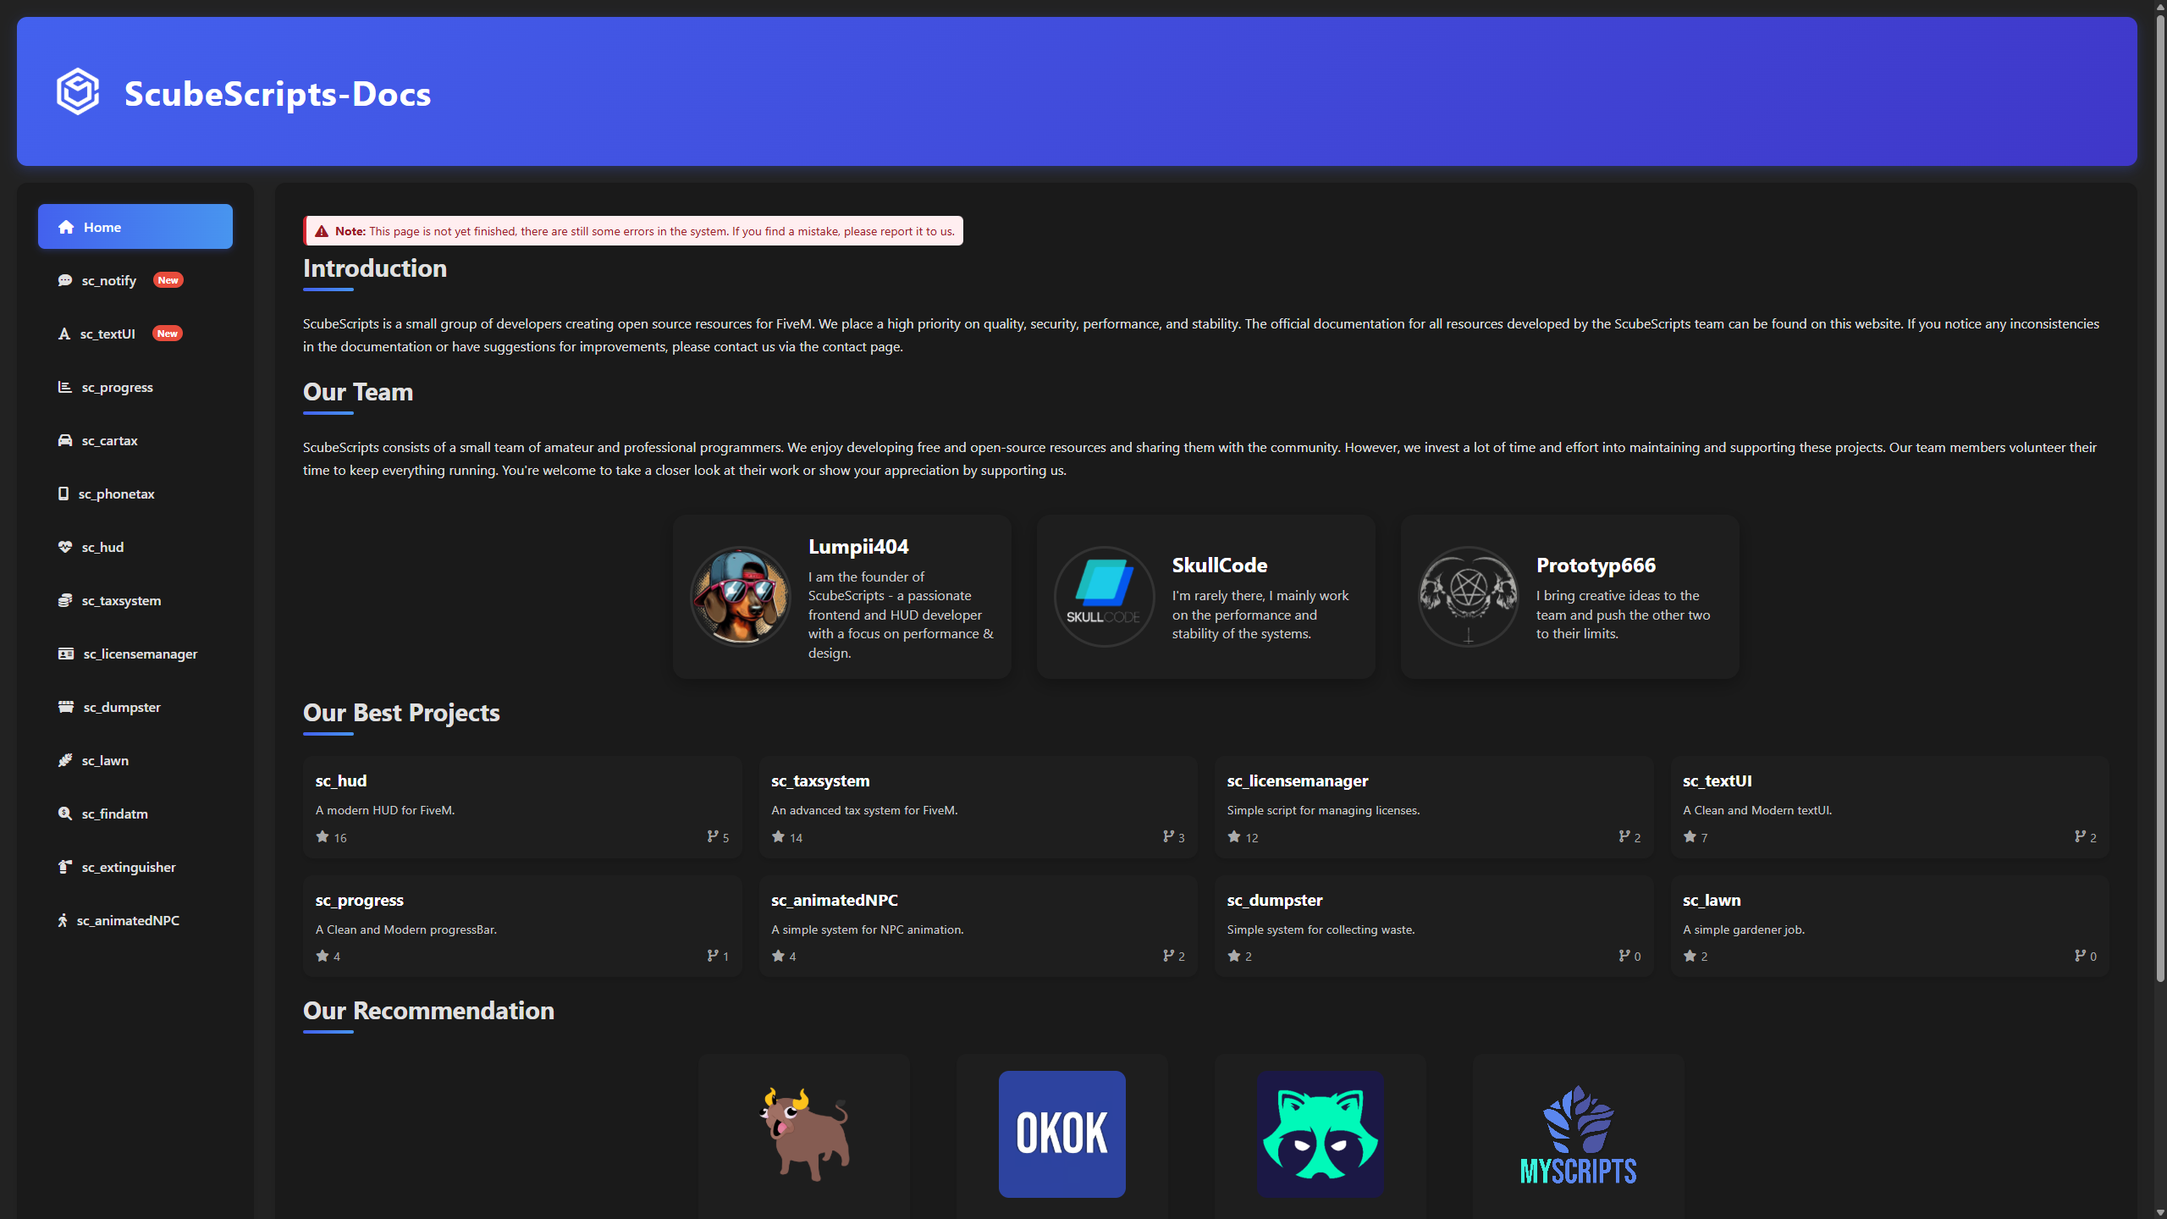Click the sc_licensemanager ID card icon
This screenshot has width=2167, height=1219.
point(66,654)
